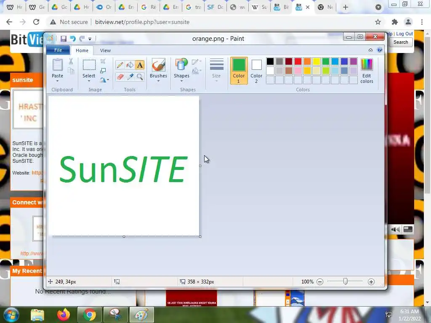Open File Explorer from the taskbar
The width and height of the screenshot is (431, 323).
pyautogui.click(x=37, y=315)
